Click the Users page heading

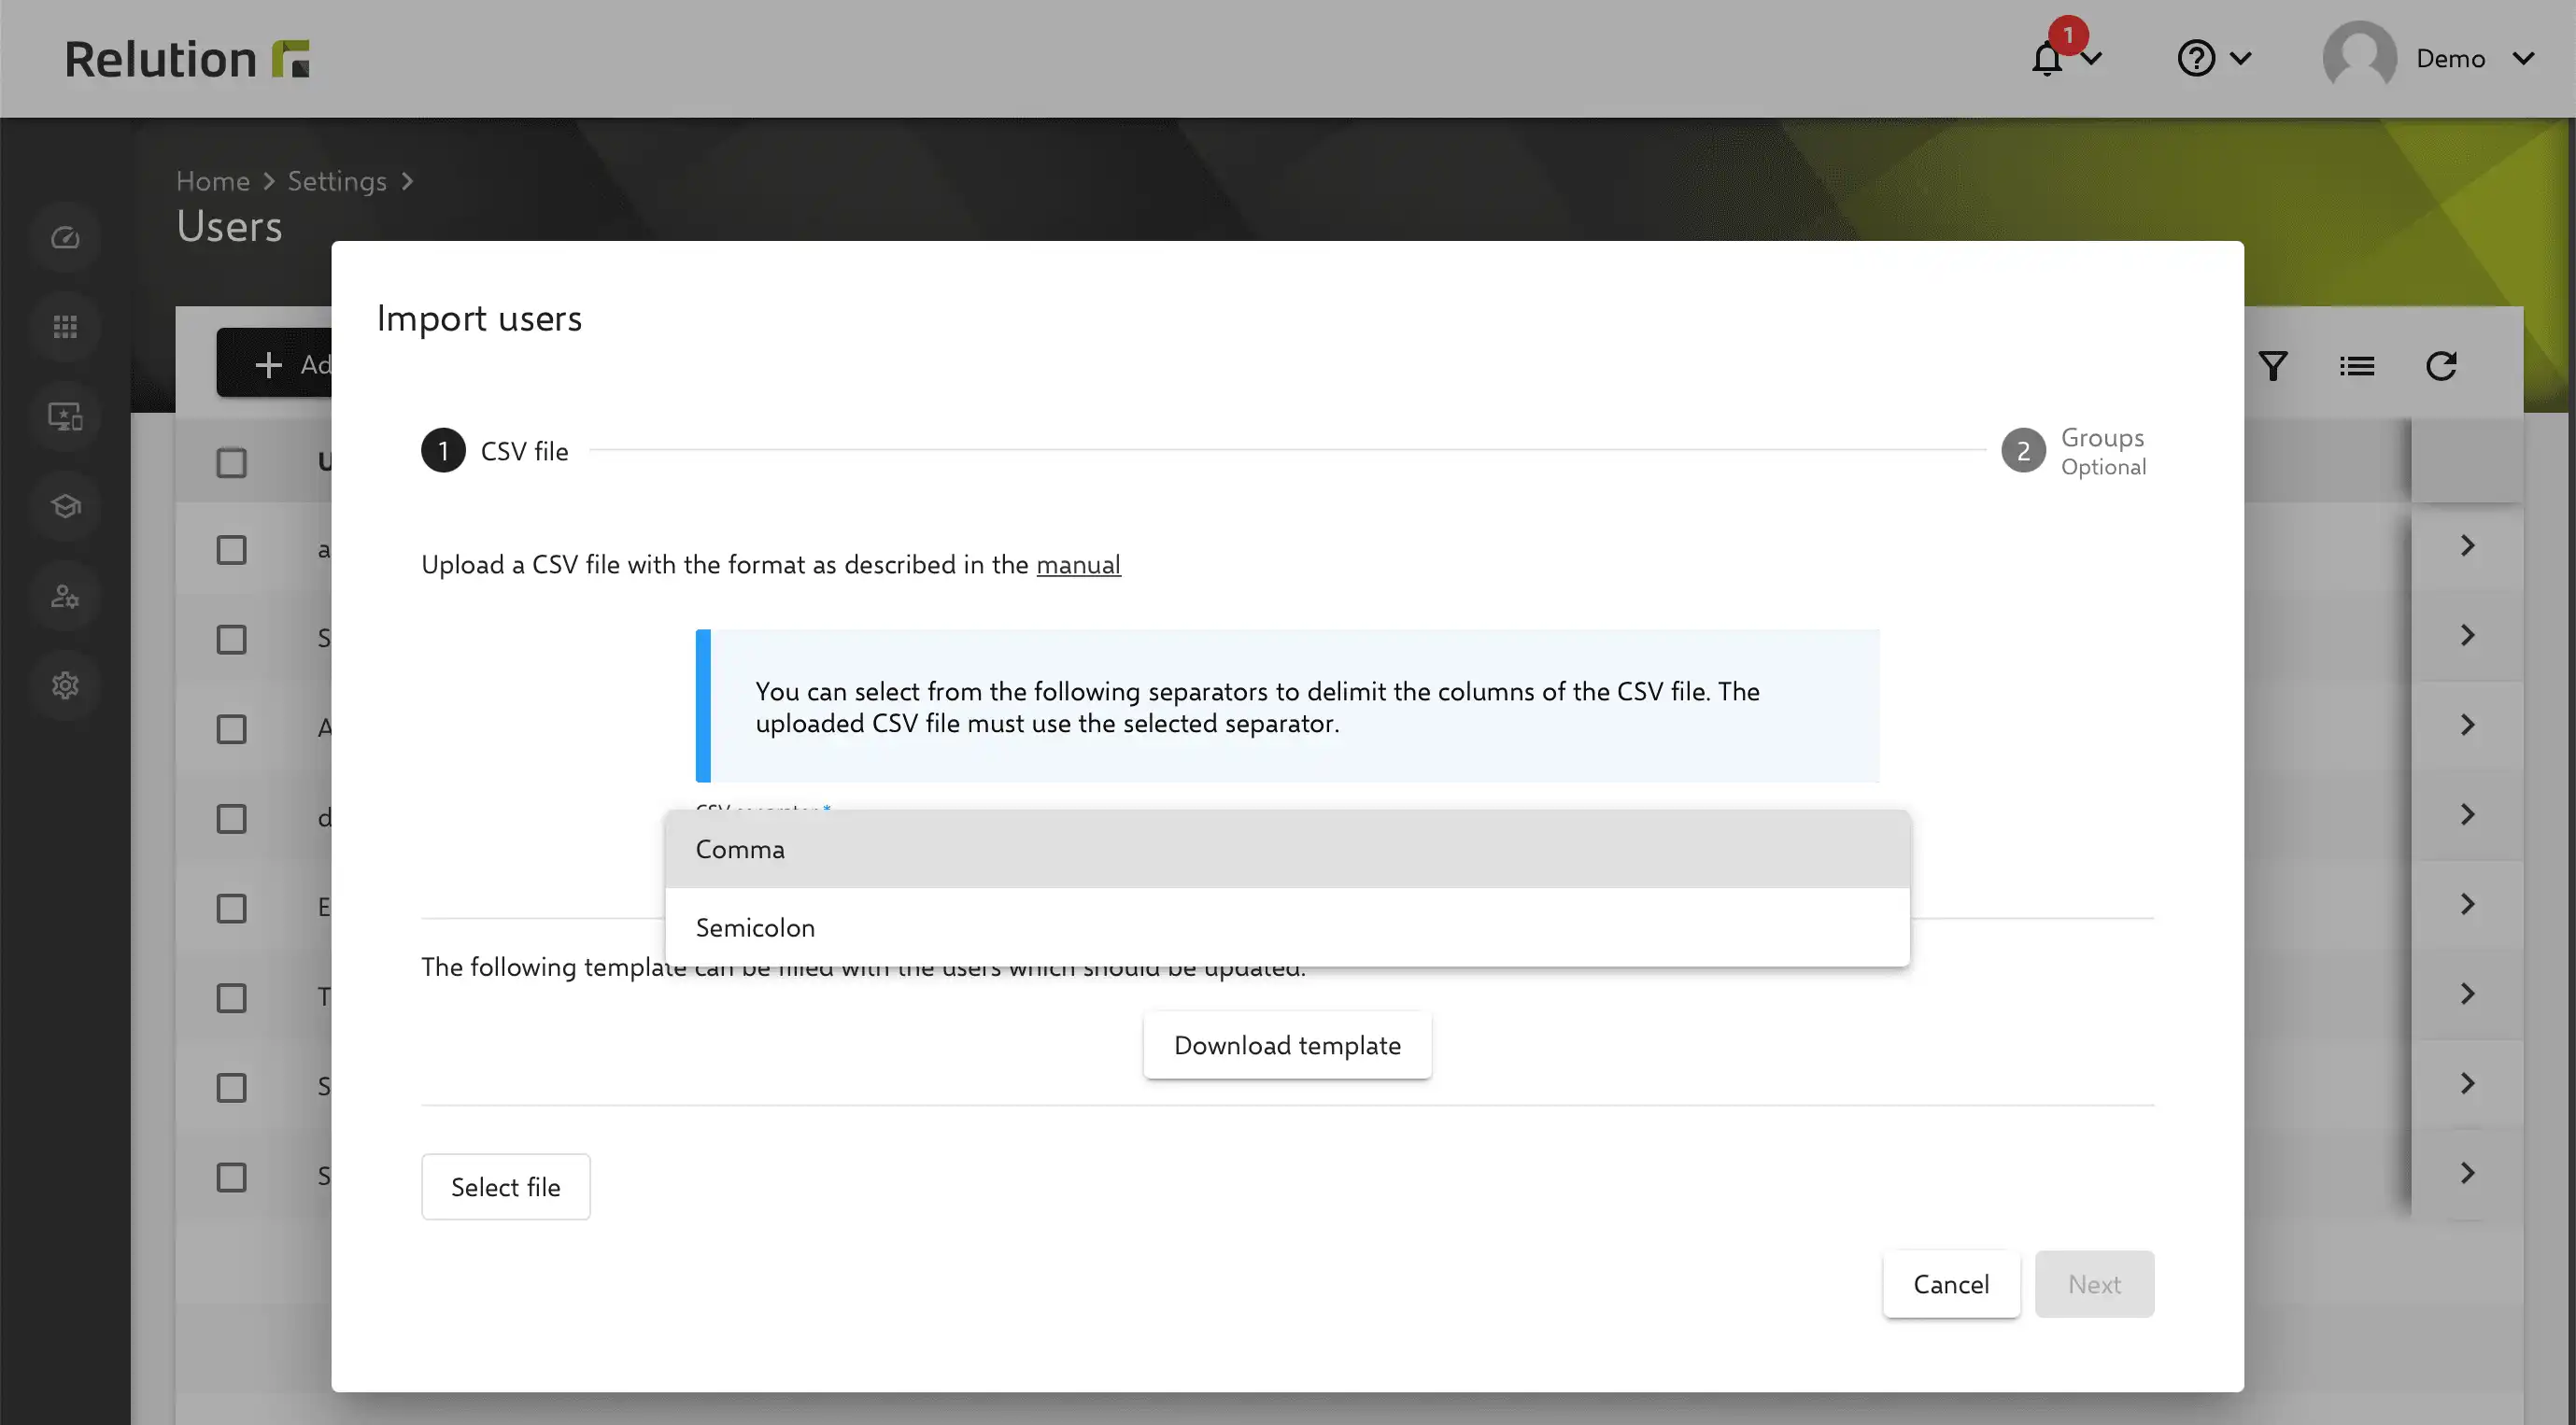(x=229, y=226)
